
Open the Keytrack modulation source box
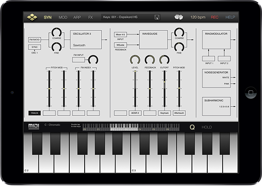pos(164,113)
